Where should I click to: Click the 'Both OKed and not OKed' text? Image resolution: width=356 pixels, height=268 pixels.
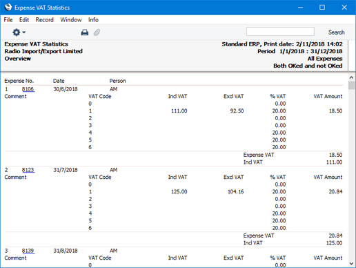(308, 66)
